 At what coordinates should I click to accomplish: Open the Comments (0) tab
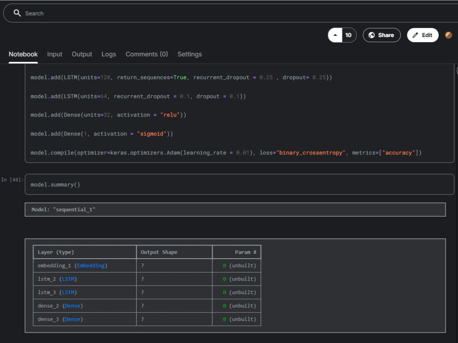147,54
